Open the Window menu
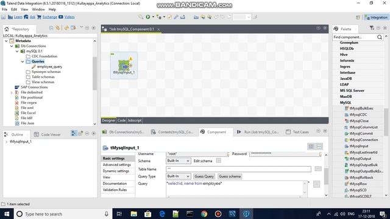Image resolution: width=390 pixels, height=219 pixels. (38, 10)
